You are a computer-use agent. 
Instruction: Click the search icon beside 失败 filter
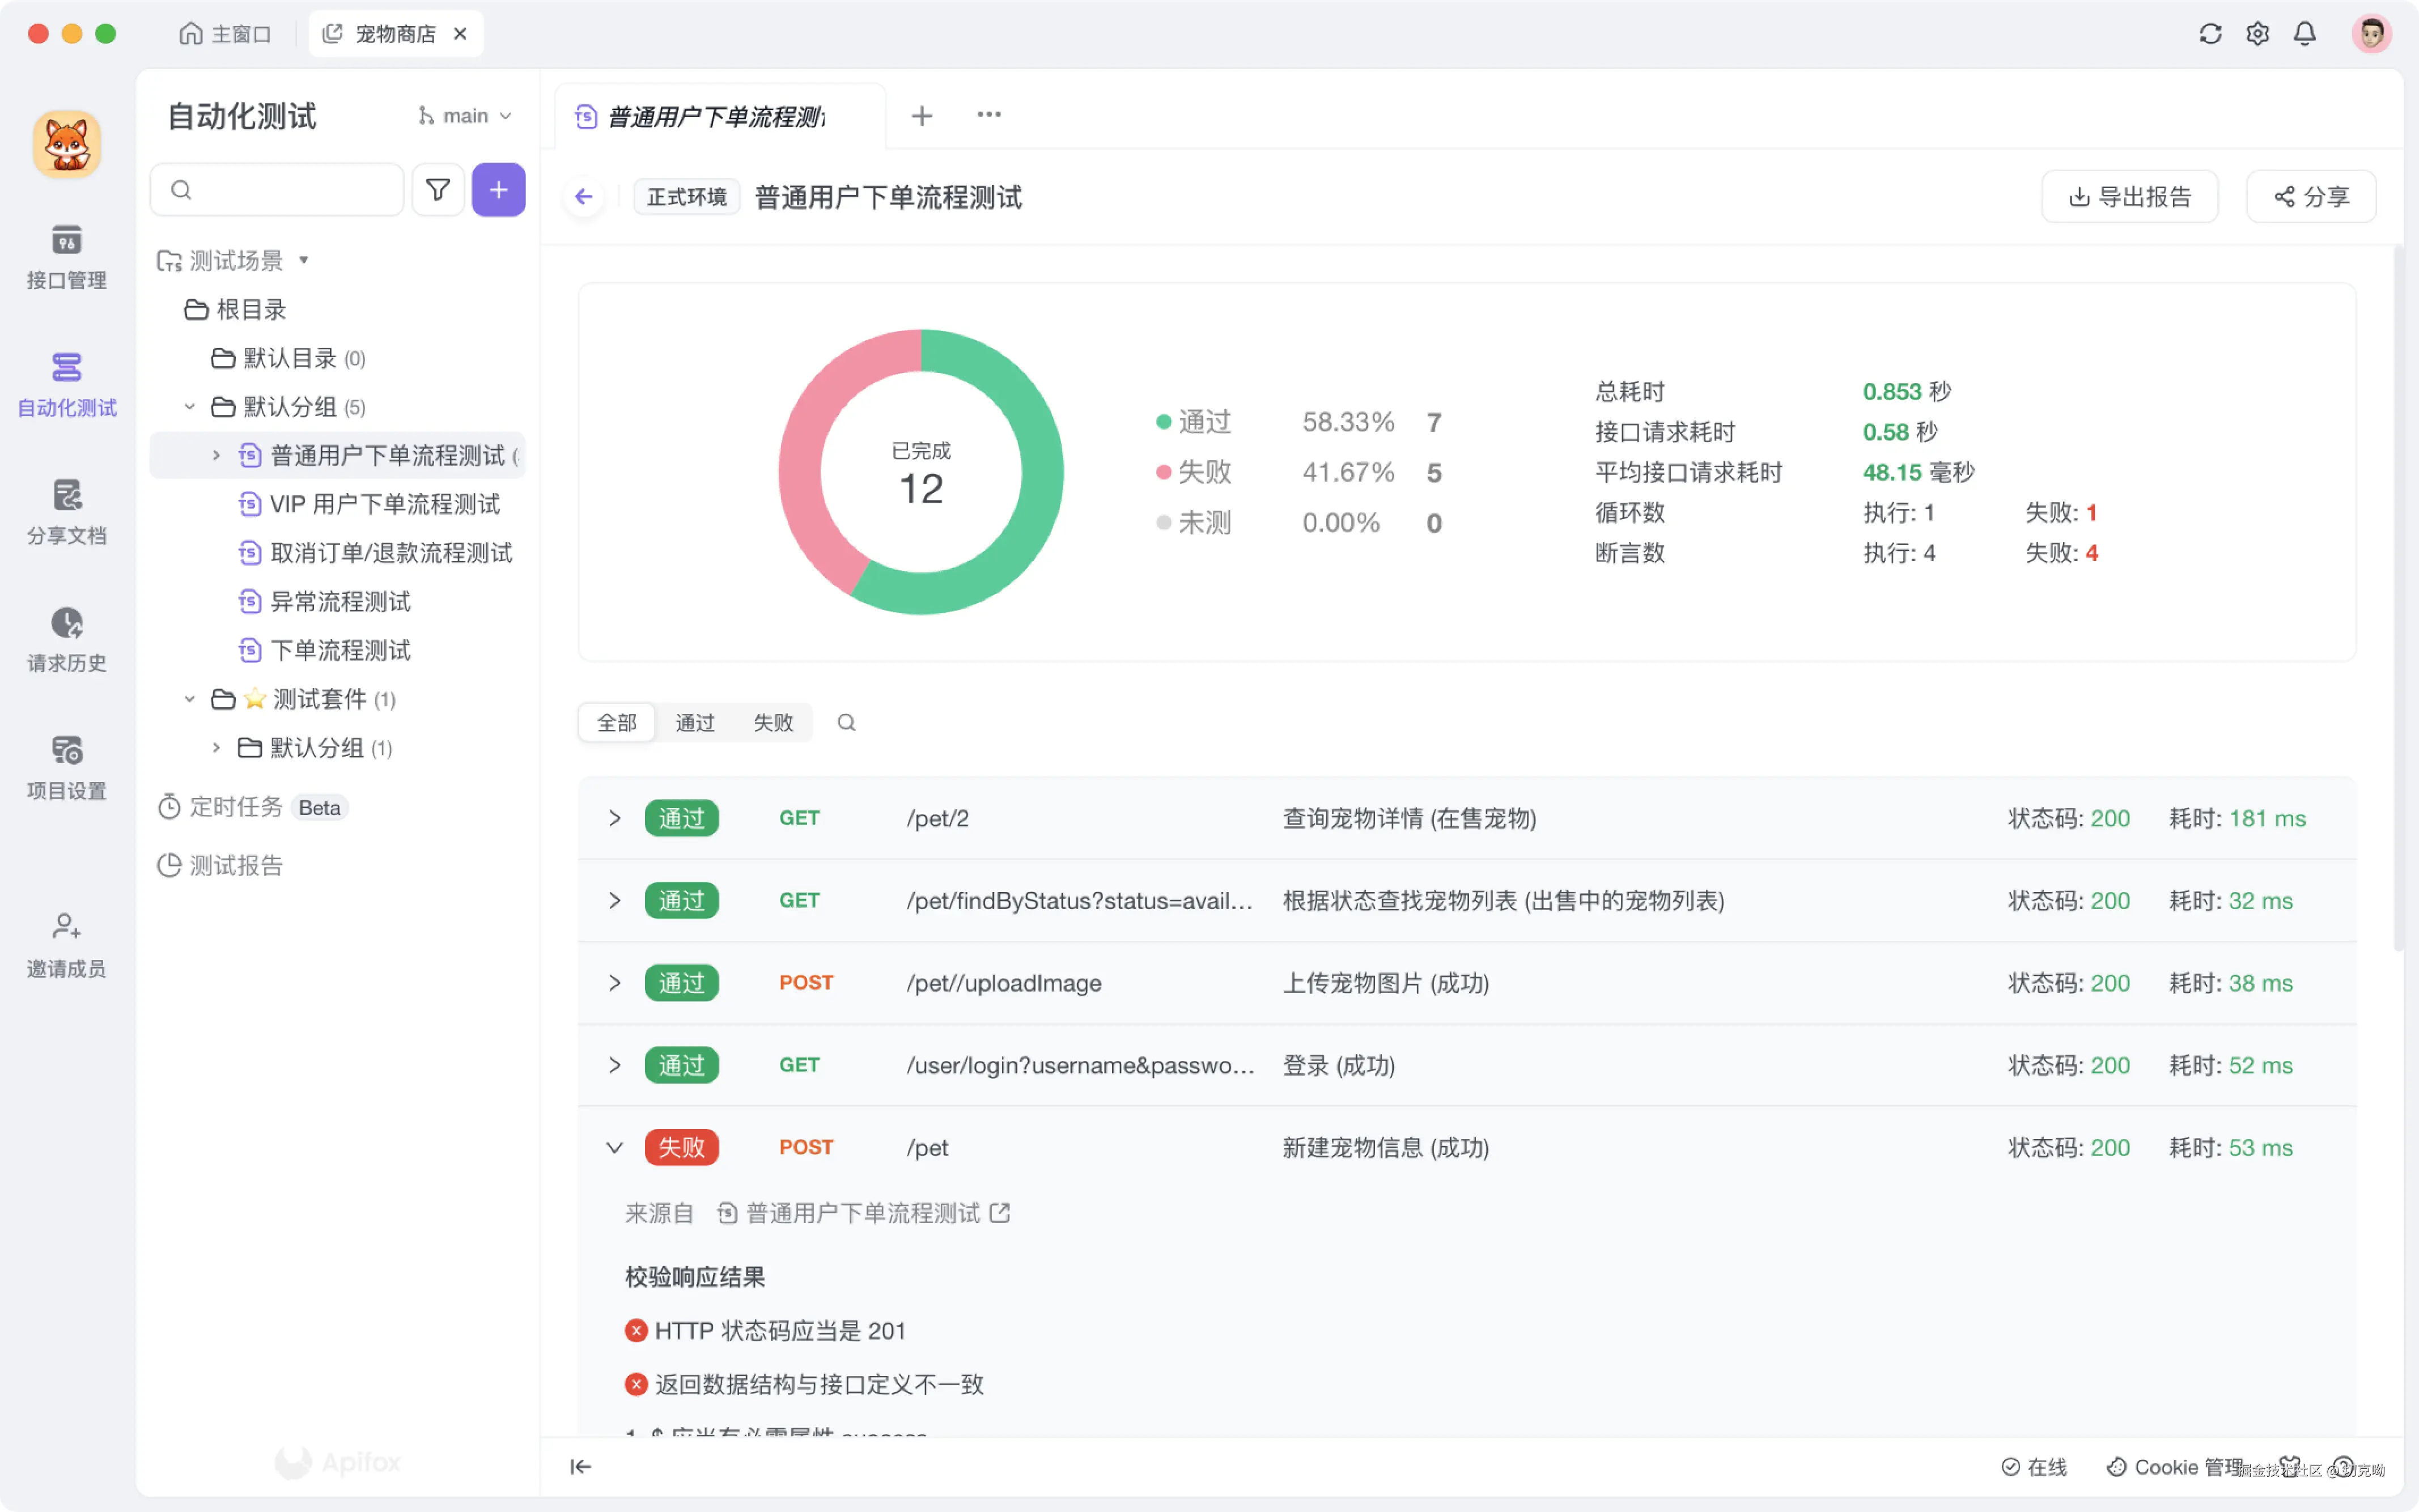pyautogui.click(x=846, y=722)
